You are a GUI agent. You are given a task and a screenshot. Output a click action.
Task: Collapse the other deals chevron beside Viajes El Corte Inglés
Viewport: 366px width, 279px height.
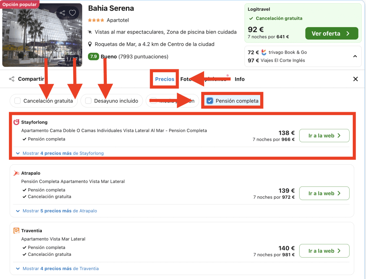(355, 56)
